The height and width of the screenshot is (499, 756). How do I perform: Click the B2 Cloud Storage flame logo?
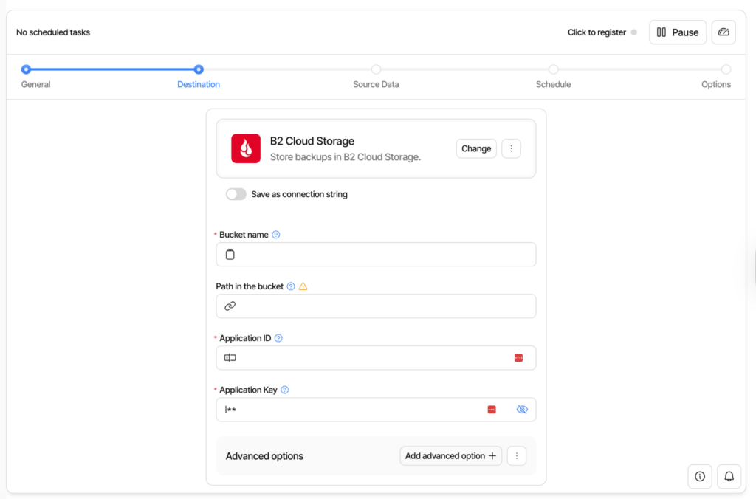246,148
